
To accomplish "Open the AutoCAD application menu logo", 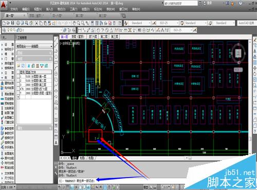I will [4, 5].
